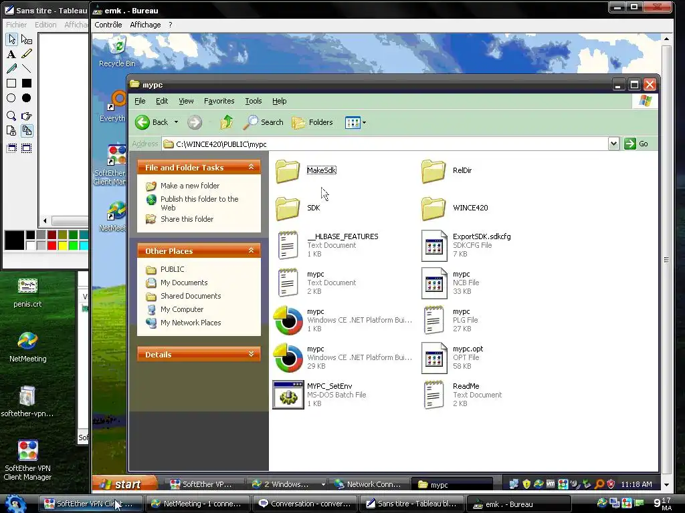The width and height of the screenshot is (685, 513).
Task: Pick the red color swatch in whiteboard
Action: 52,245
